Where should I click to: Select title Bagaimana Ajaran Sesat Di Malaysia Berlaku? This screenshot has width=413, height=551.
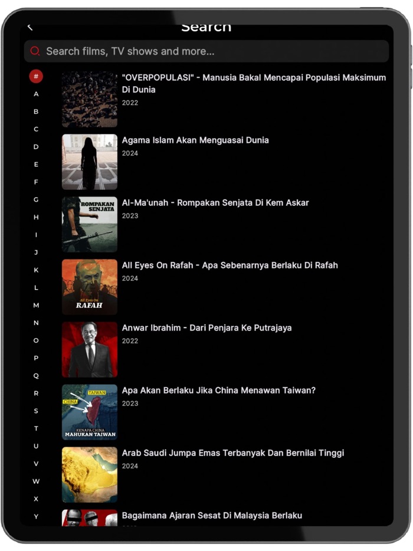(212, 516)
